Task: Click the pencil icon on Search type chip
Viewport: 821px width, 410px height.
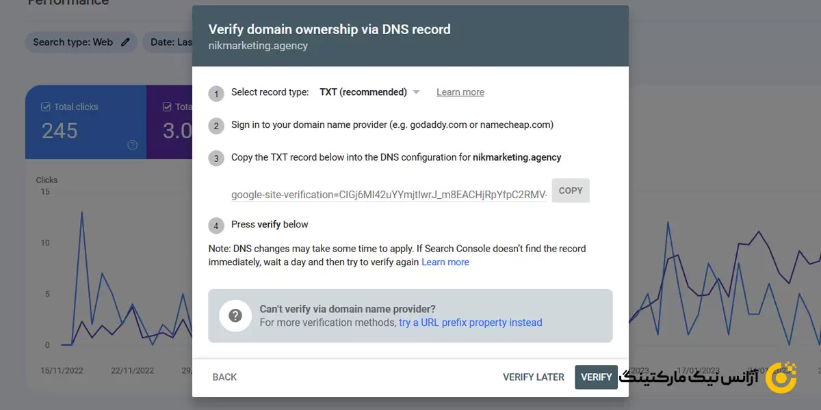Action: [x=125, y=42]
